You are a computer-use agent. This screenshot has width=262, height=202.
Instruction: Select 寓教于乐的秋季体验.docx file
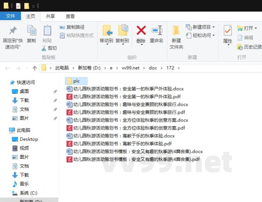click(x=120, y=136)
